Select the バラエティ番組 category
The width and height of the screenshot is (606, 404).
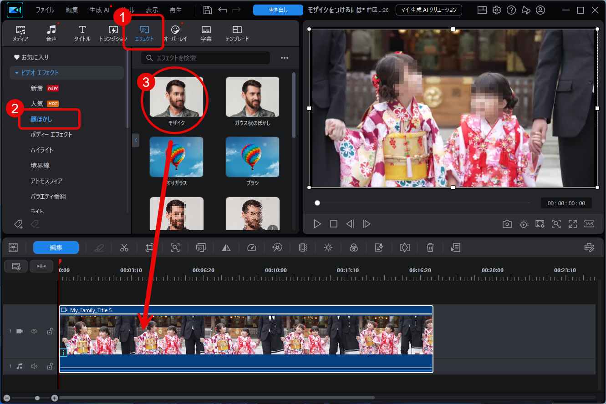click(x=48, y=197)
